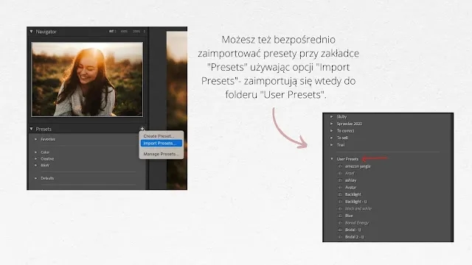
Task: Expand the Favorites preset group
Action: (36, 139)
